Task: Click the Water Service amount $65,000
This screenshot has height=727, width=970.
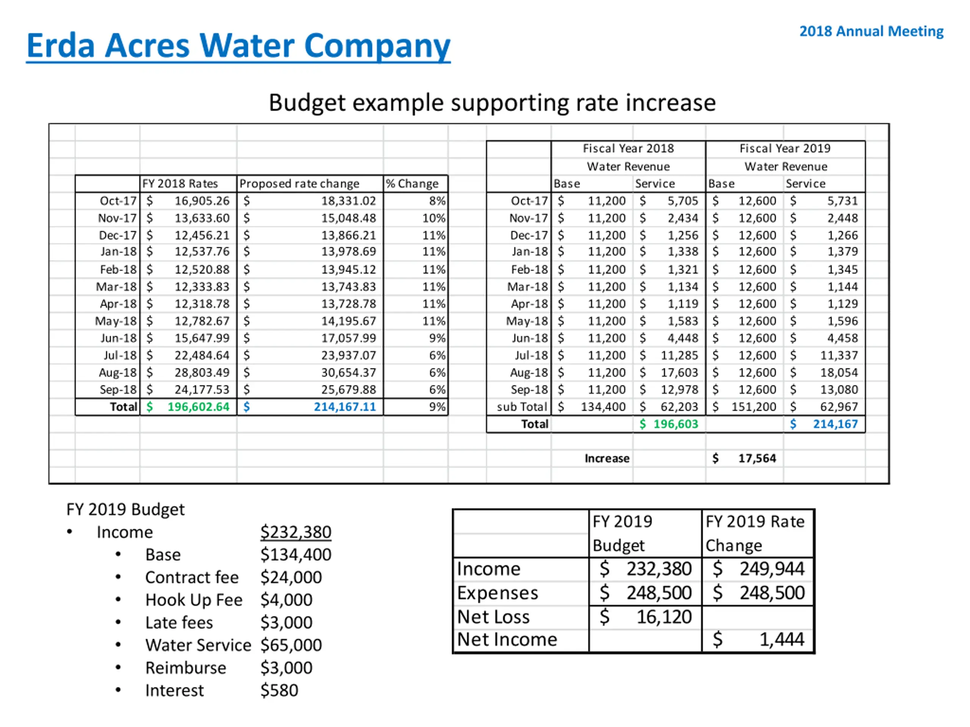Action: click(291, 645)
